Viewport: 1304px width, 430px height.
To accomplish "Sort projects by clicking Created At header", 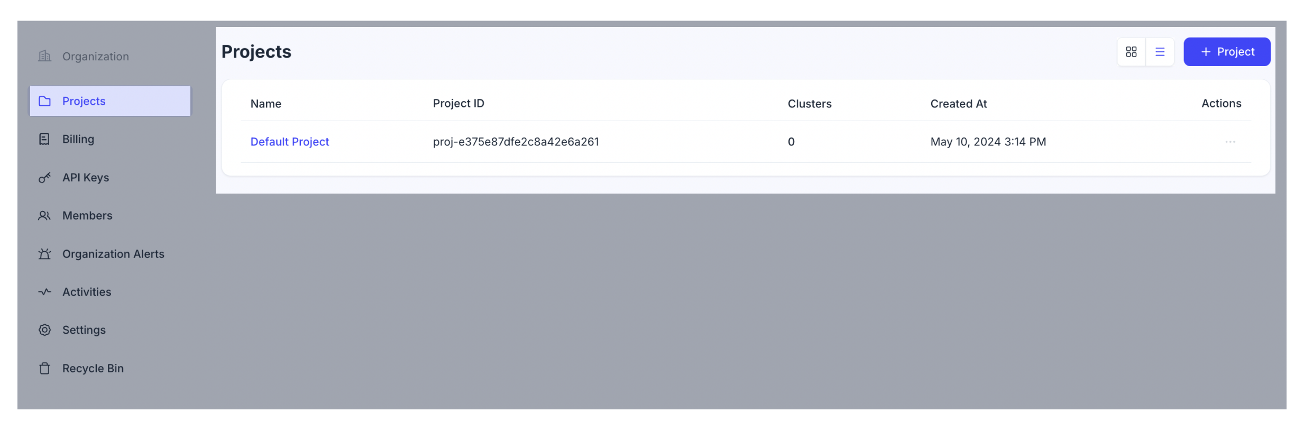I will point(958,103).
